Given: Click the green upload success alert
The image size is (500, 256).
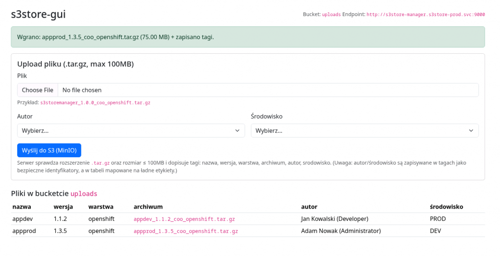Looking at the screenshot, I should pos(248,37).
